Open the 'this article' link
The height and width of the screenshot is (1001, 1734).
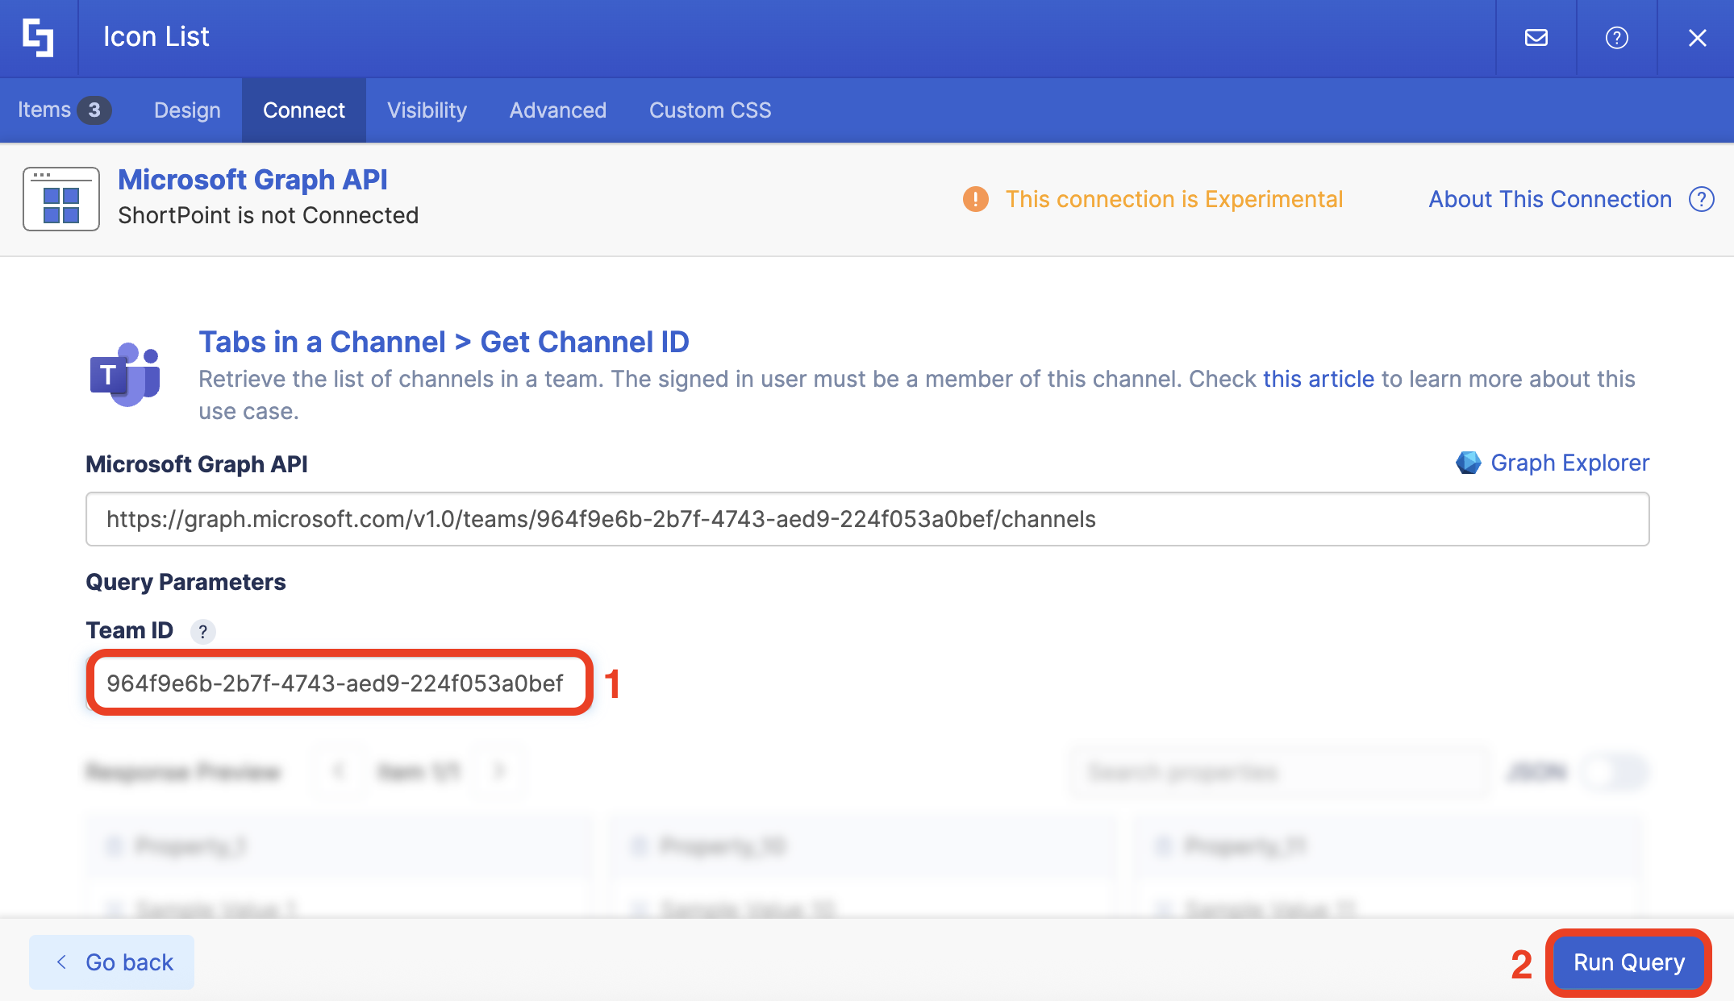(x=1318, y=379)
